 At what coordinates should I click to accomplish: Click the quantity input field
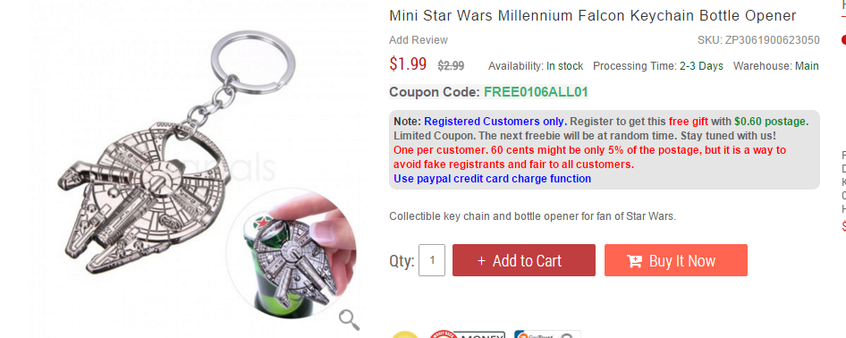click(432, 260)
